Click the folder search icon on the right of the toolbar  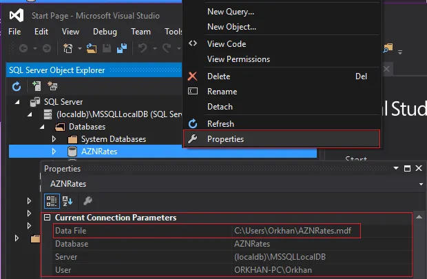(388, 48)
